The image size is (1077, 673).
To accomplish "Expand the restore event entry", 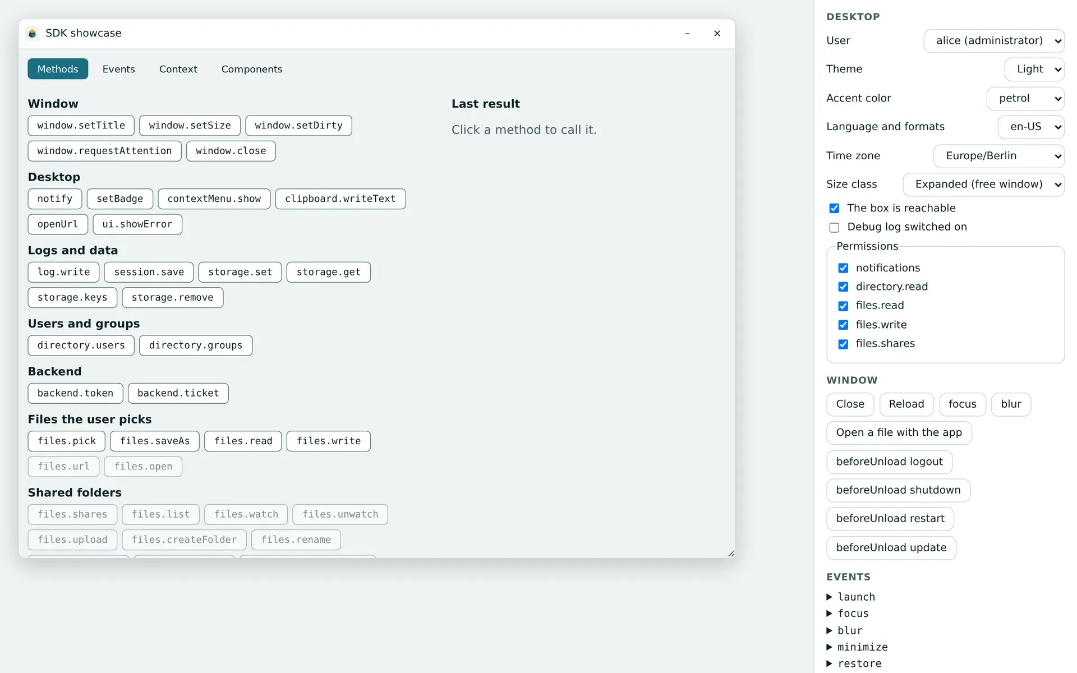I will pyautogui.click(x=854, y=664).
